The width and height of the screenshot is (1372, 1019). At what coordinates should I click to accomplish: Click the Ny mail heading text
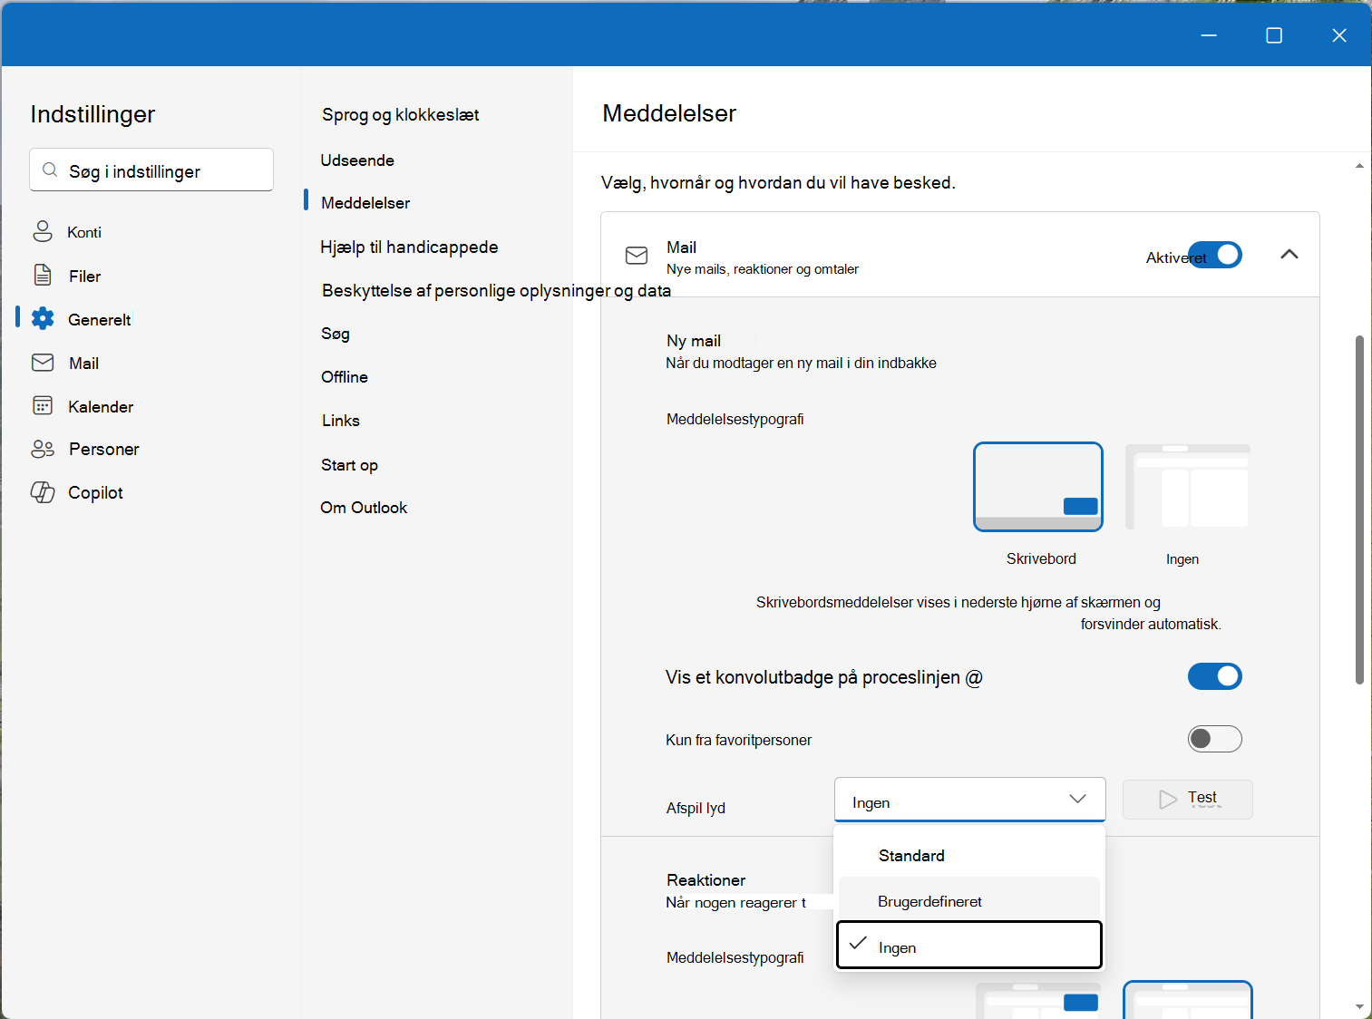pos(694,341)
